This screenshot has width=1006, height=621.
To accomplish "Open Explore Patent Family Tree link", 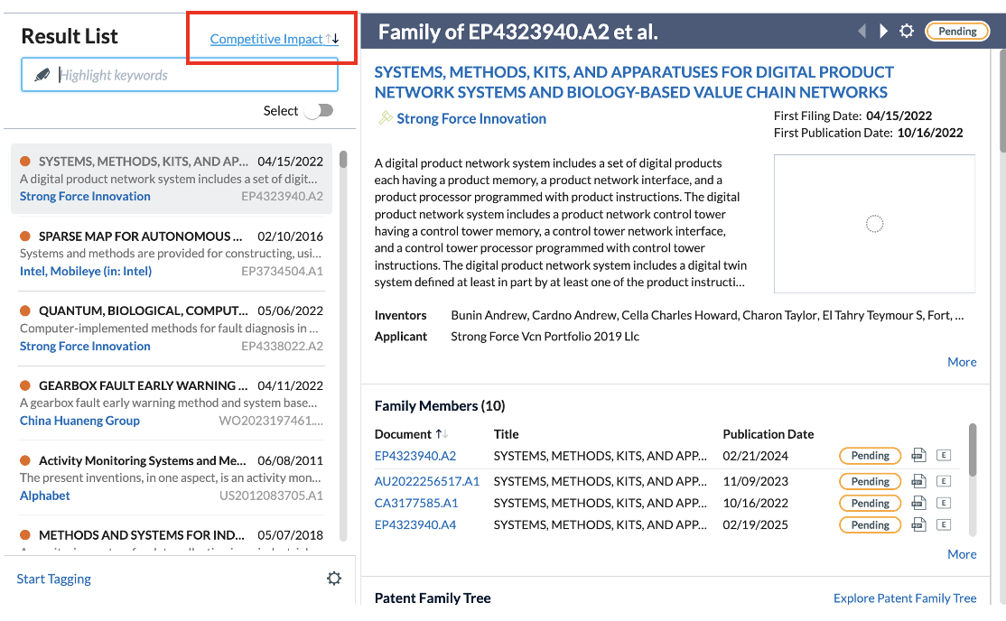I will point(905,598).
